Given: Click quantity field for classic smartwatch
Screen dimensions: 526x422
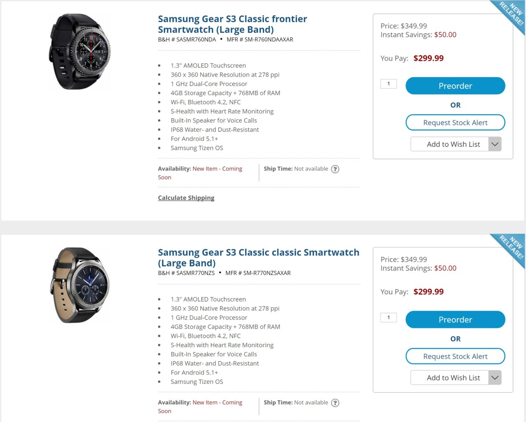Looking at the screenshot, I should point(388,318).
